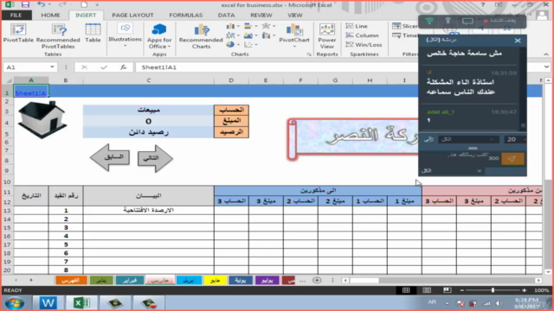The width and height of the screenshot is (554, 311).
Task: Open the Windows Start menu
Action: click(15, 303)
